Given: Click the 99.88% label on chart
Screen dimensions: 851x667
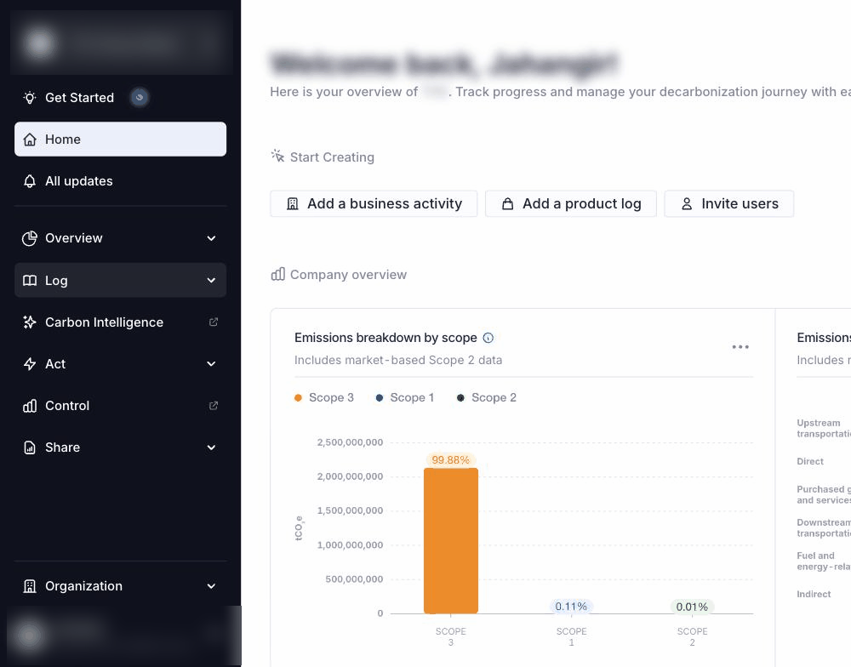Looking at the screenshot, I should point(450,460).
